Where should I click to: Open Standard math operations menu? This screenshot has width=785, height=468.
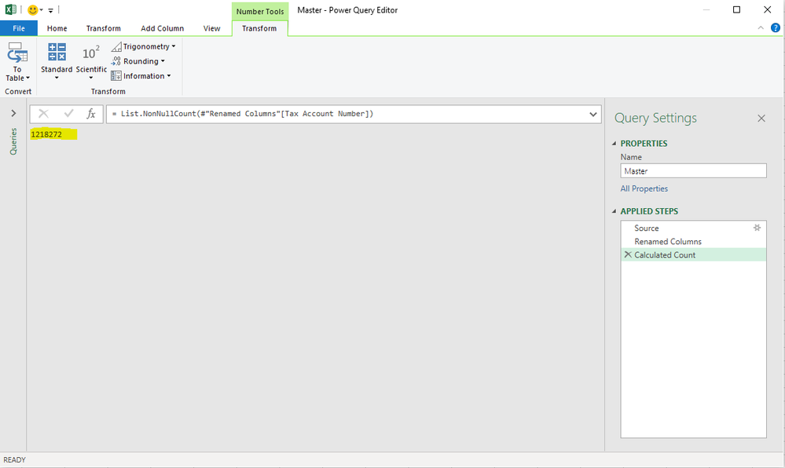pos(57,61)
